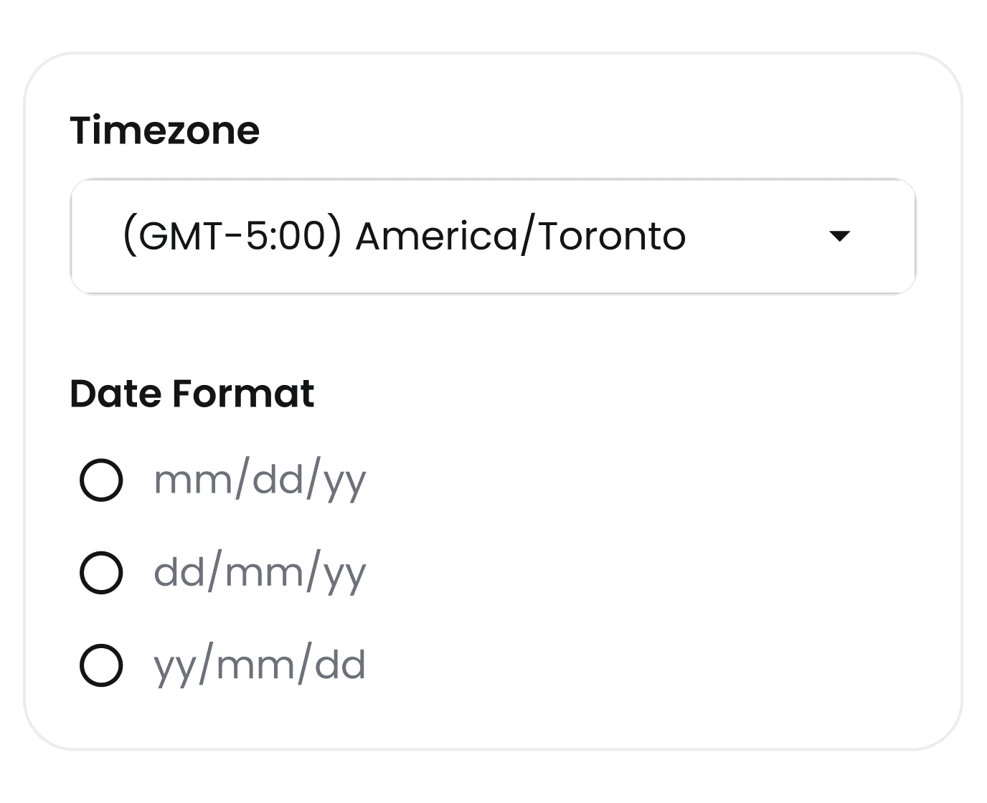Image resolution: width=987 pixels, height=803 pixels.
Task: Select the dd/mm/yy radio circle
Action: click(101, 572)
